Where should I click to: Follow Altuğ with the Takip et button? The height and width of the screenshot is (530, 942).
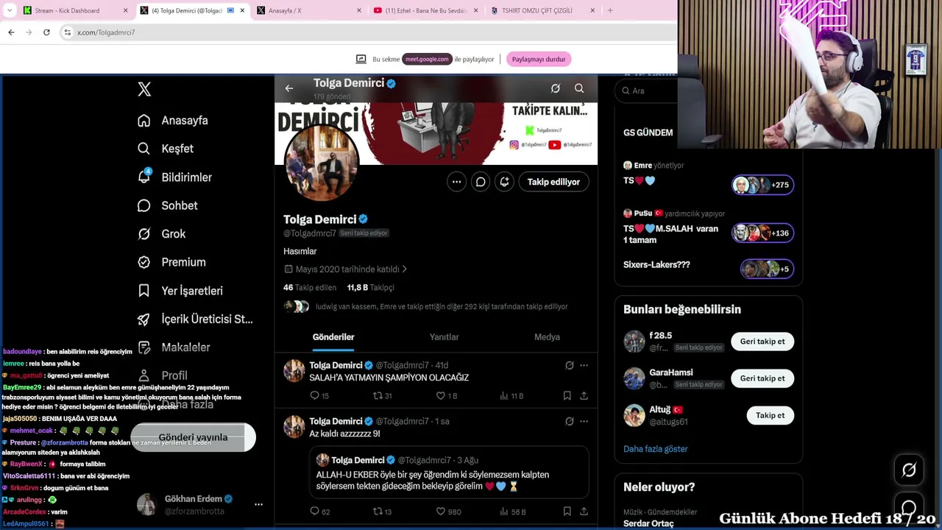[771, 415]
